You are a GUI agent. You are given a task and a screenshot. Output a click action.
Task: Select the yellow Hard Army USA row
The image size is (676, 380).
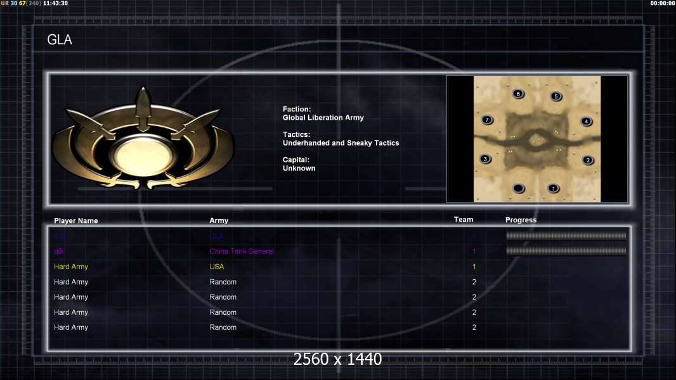[339, 267]
